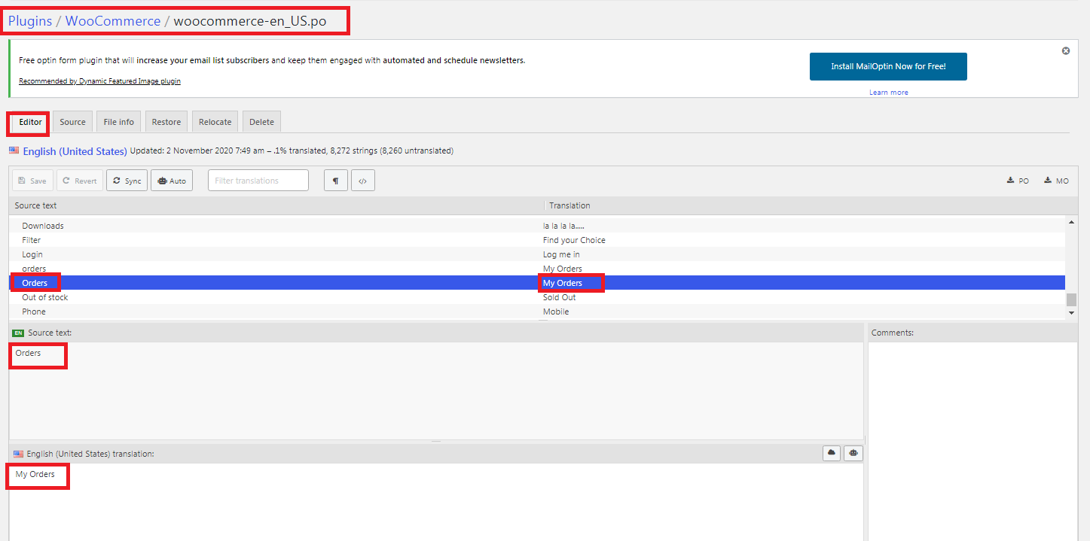Viewport: 1090px width, 541px height.
Task: Open the Restore tab
Action: coord(166,122)
